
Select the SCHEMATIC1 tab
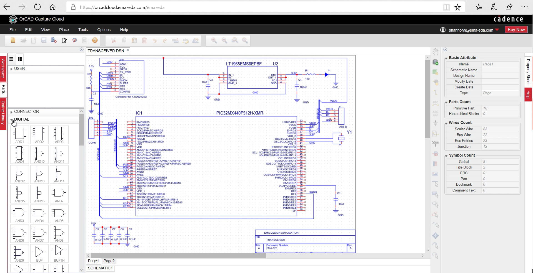(100, 268)
